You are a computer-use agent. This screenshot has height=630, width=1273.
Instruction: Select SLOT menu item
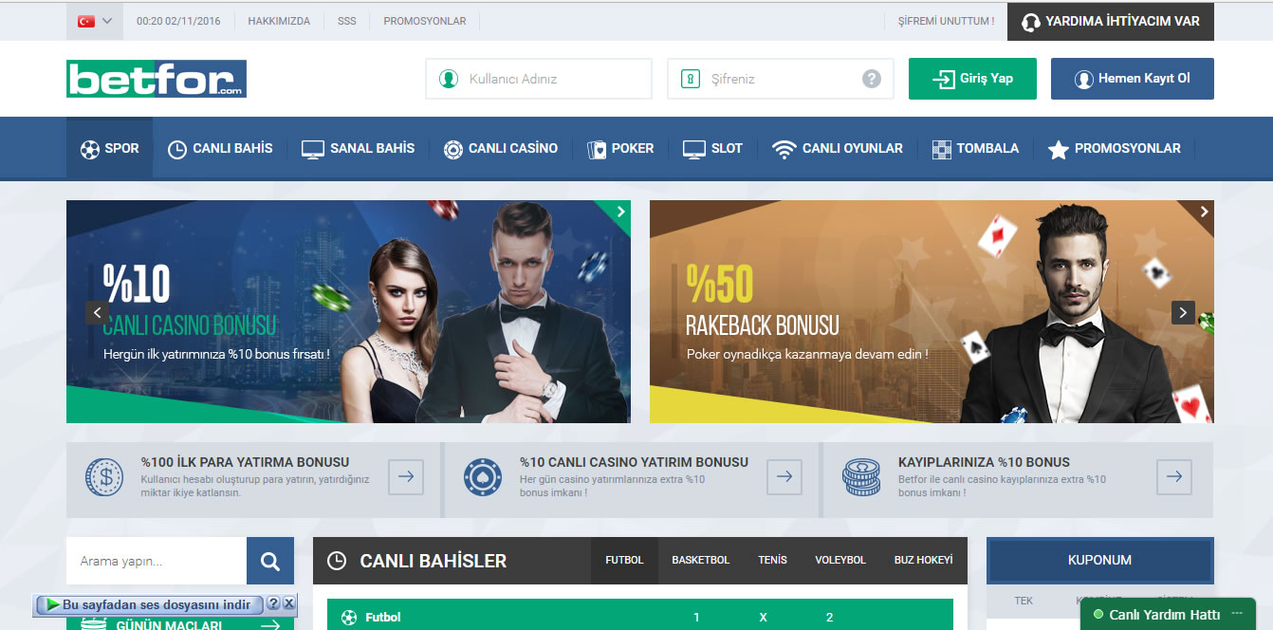coord(712,148)
